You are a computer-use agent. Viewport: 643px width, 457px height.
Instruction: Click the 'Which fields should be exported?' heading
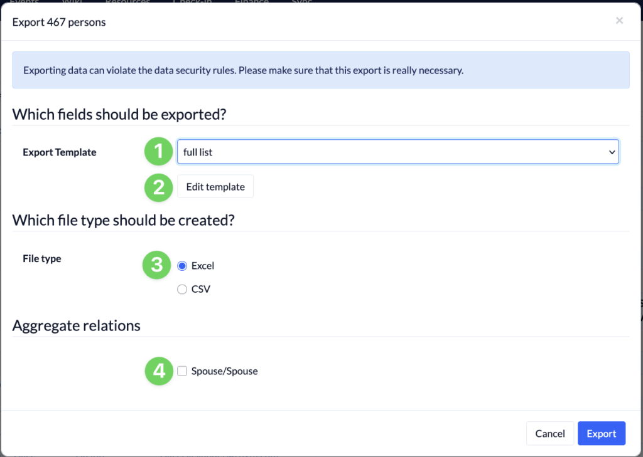(119, 114)
